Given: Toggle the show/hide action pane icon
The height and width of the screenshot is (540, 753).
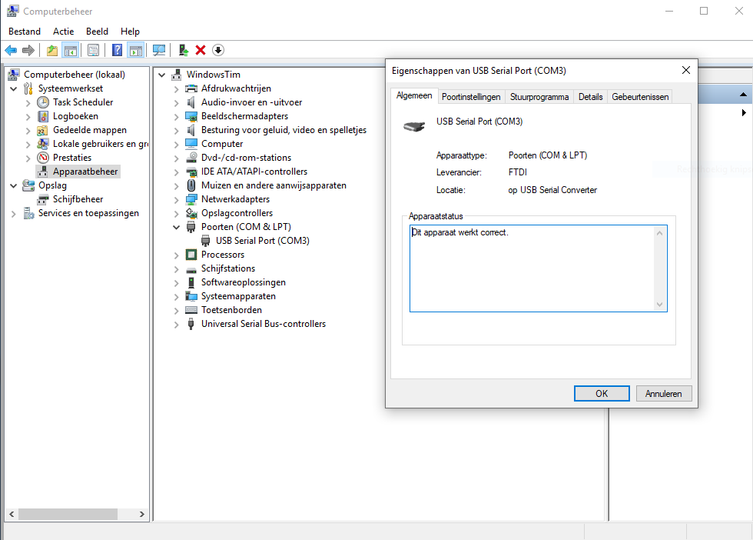Looking at the screenshot, I should [x=136, y=50].
